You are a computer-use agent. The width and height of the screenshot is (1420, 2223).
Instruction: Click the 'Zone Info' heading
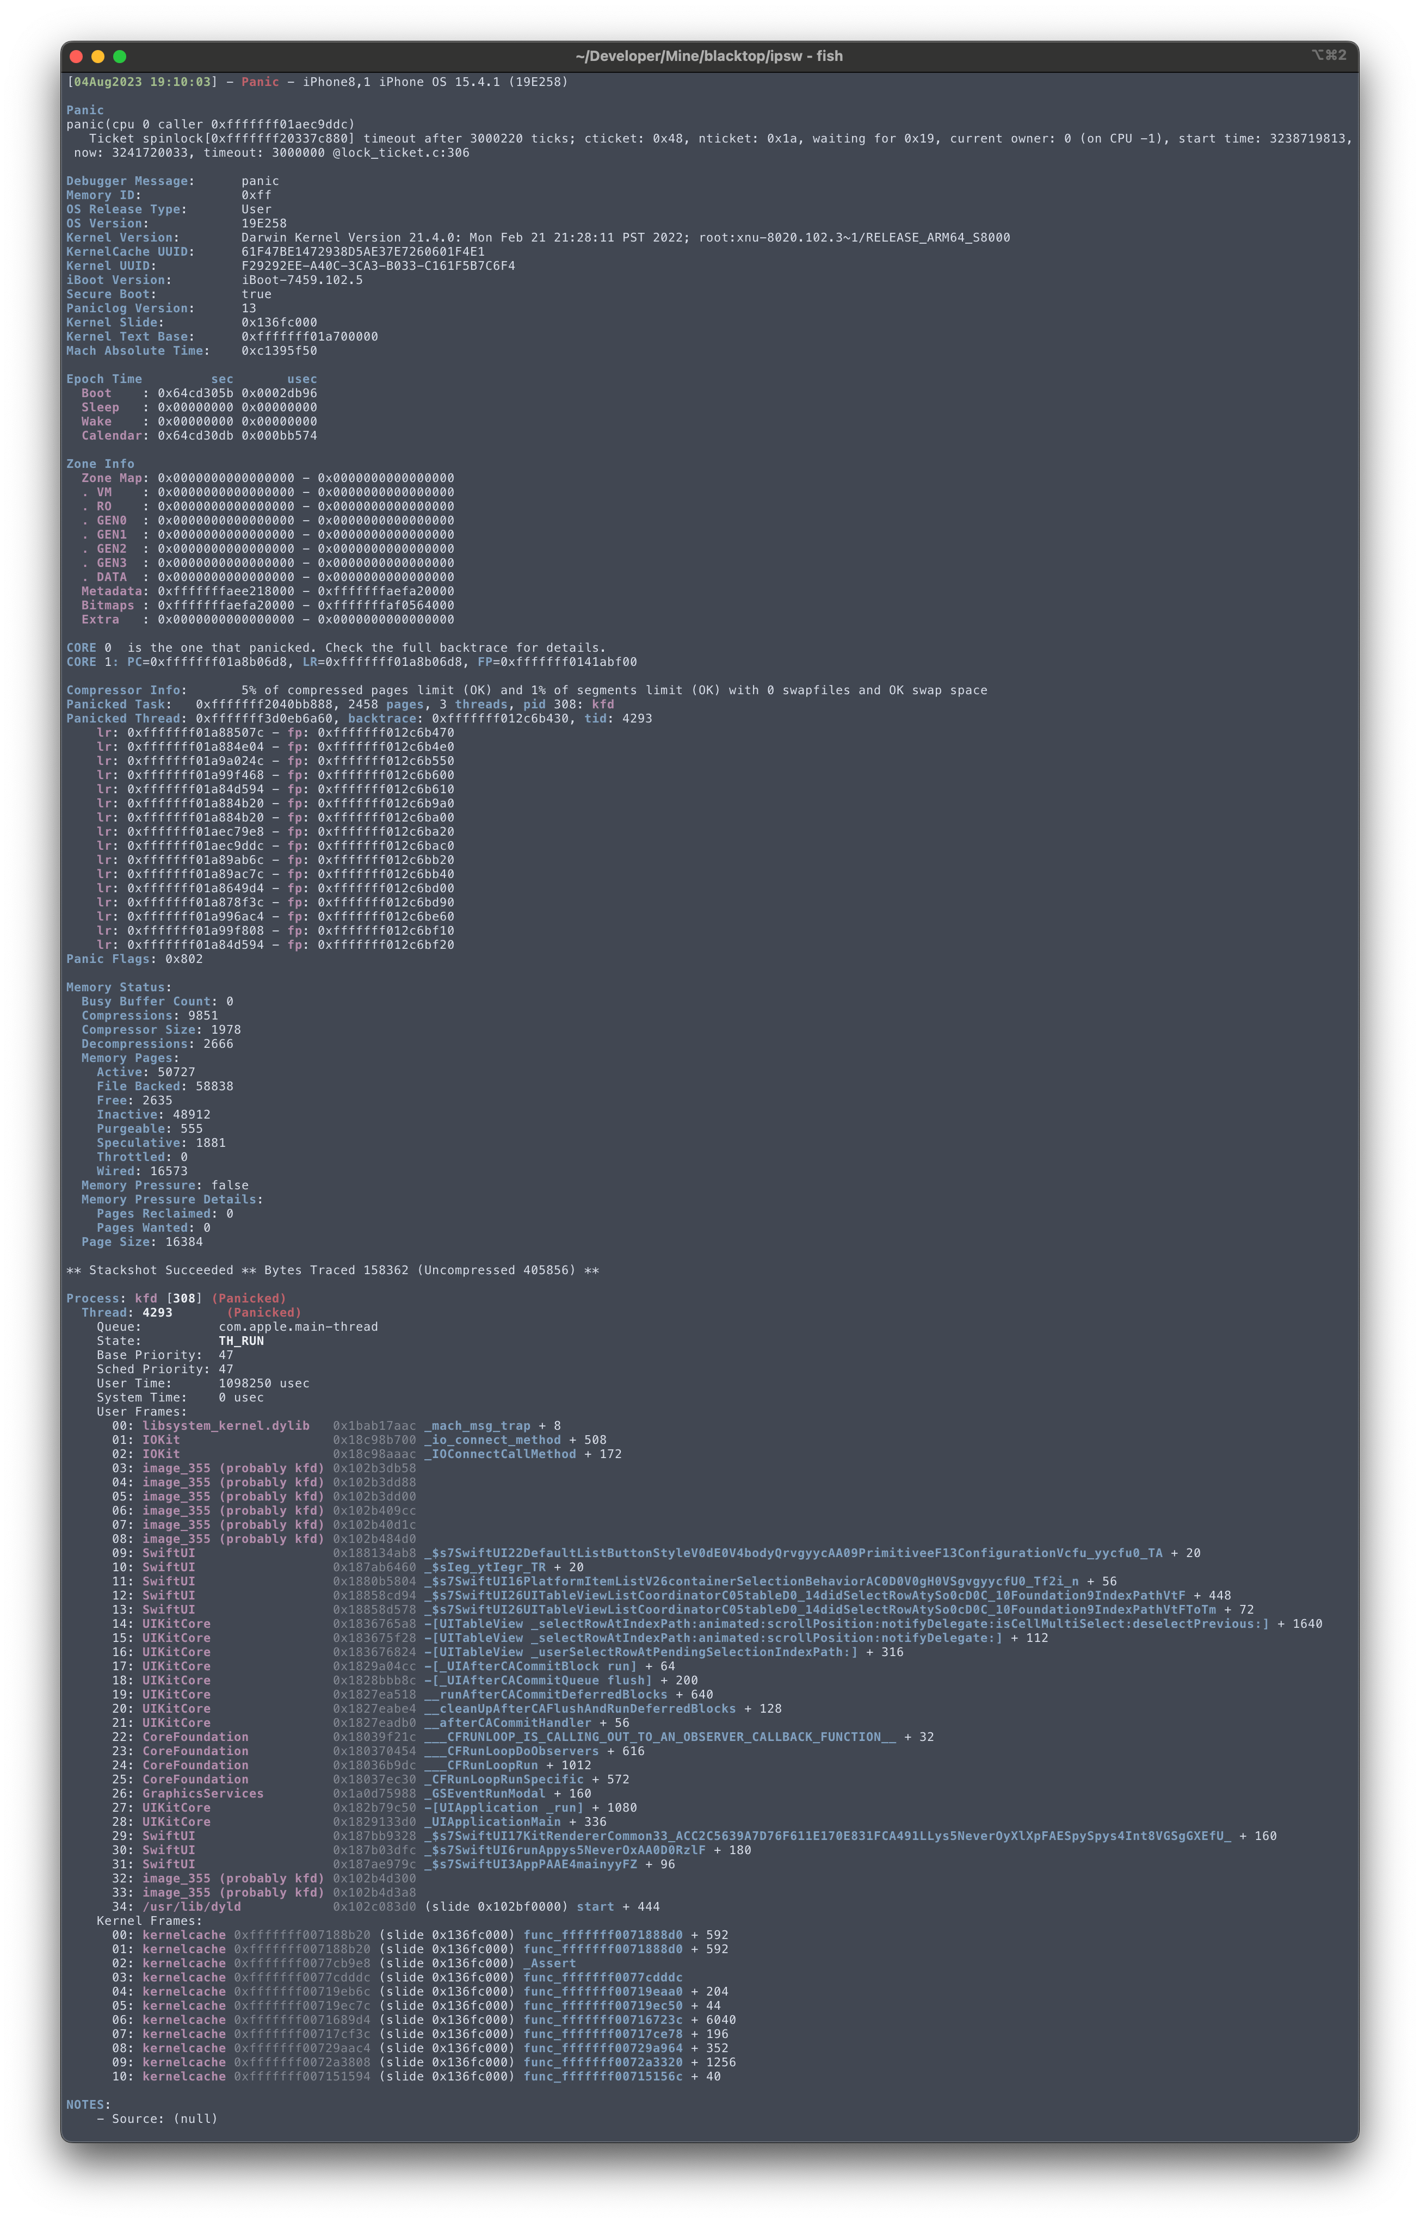tap(100, 465)
